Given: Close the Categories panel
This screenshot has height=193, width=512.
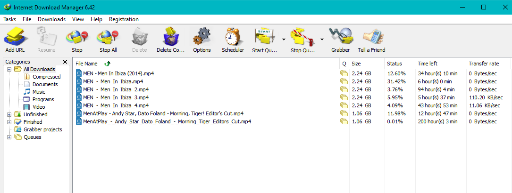Looking at the screenshot, I should [65, 62].
